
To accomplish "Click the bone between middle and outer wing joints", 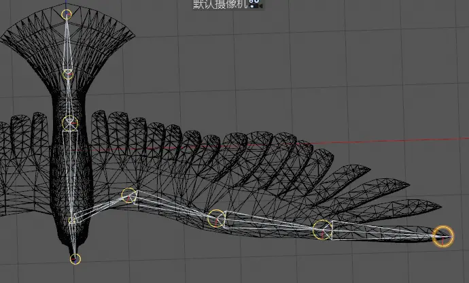I will point(268,224).
